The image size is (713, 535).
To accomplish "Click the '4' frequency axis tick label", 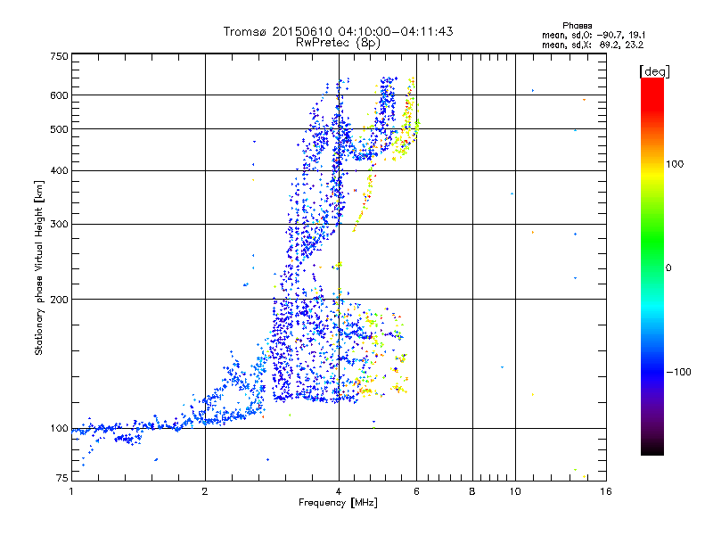I will coord(339,491).
